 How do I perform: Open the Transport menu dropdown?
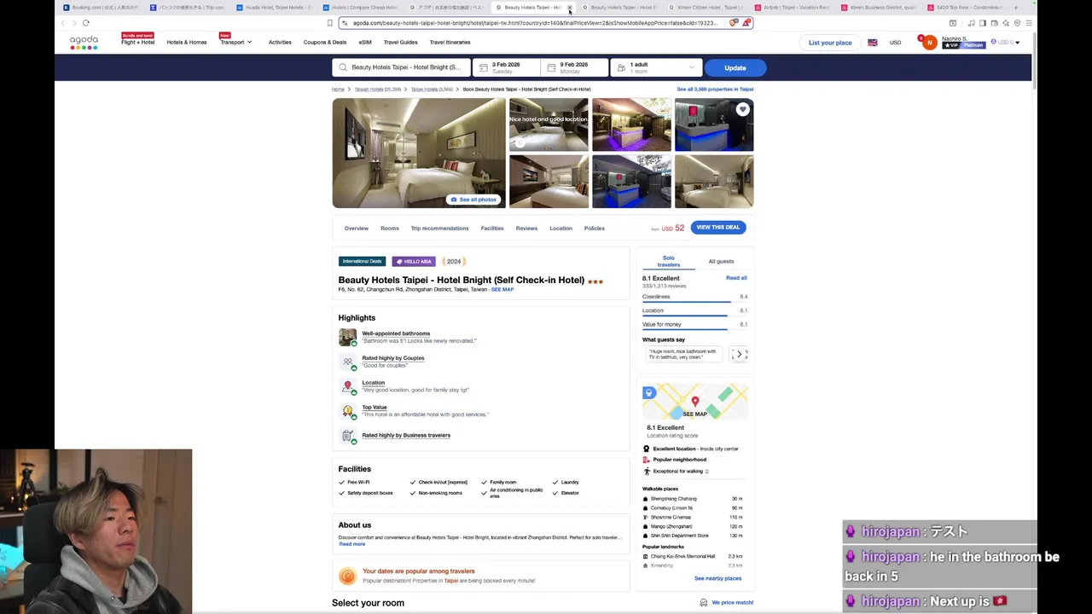pos(235,42)
